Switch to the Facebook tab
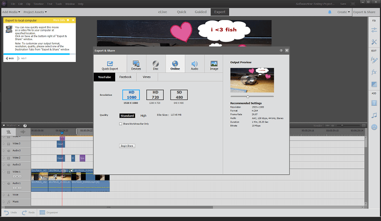The image size is (381, 221). 125,77
